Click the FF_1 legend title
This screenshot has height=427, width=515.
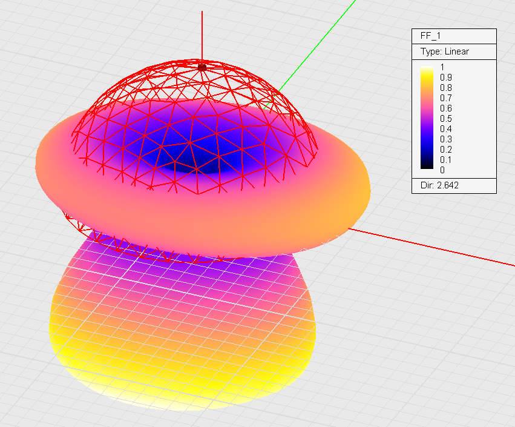tap(430, 36)
